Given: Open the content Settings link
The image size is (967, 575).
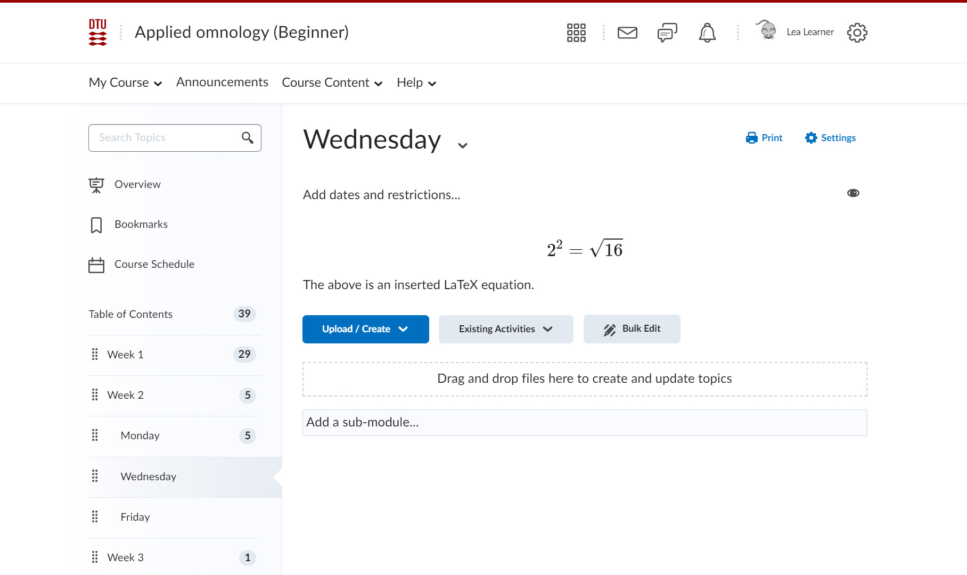Looking at the screenshot, I should (x=831, y=138).
